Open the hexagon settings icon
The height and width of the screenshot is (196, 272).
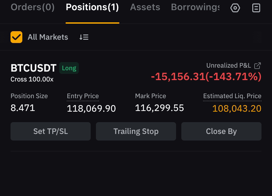(235, 8)
